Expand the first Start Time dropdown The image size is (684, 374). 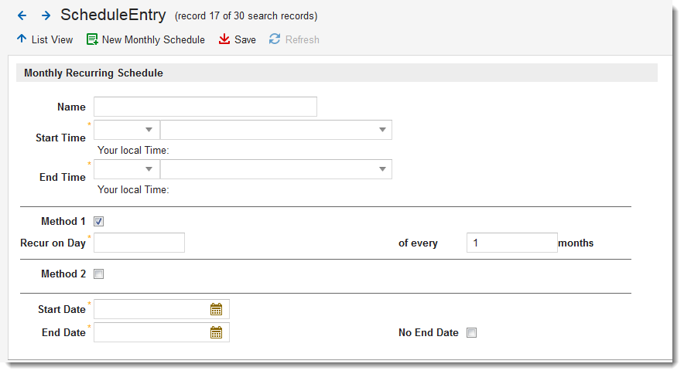pos(148,130)
